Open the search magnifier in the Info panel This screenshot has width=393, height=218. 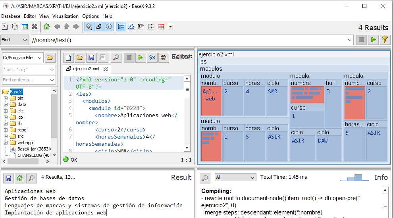tap(205, 177)
